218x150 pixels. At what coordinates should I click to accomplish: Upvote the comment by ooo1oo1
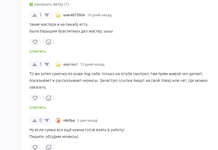35,64
